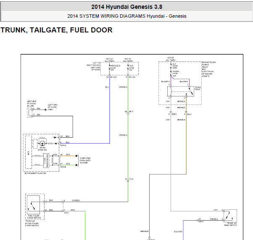Image resolution: width=253 pixels, height=240 pixels.
Task: Click the TRUNK LID & FUEL FILLER DOOR SWITCH caption
Action: pos(32,223)
